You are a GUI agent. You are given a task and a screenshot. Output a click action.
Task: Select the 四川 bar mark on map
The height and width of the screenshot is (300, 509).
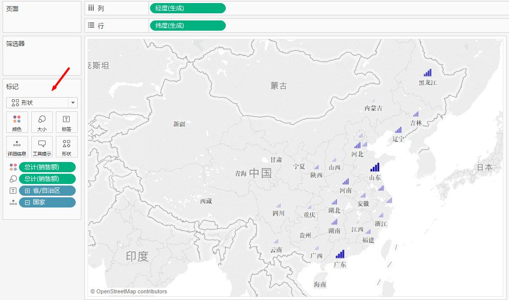tap(279, 205)
